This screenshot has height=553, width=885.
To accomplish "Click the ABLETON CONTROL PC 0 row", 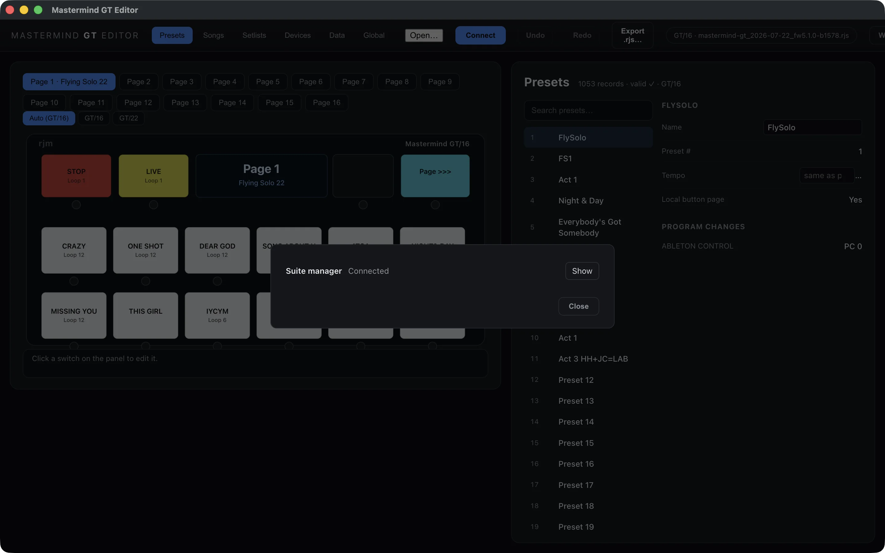I will point(761,246).
